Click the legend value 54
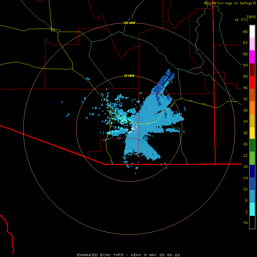Screen dimensions: 257x257 tap(245, 65)
